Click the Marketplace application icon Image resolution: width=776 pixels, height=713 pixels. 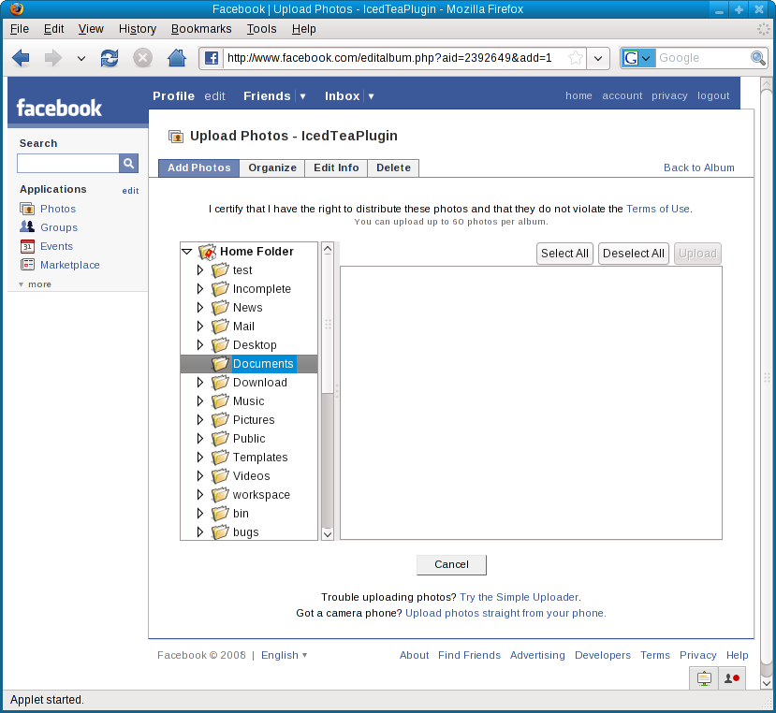pos(27,265)
